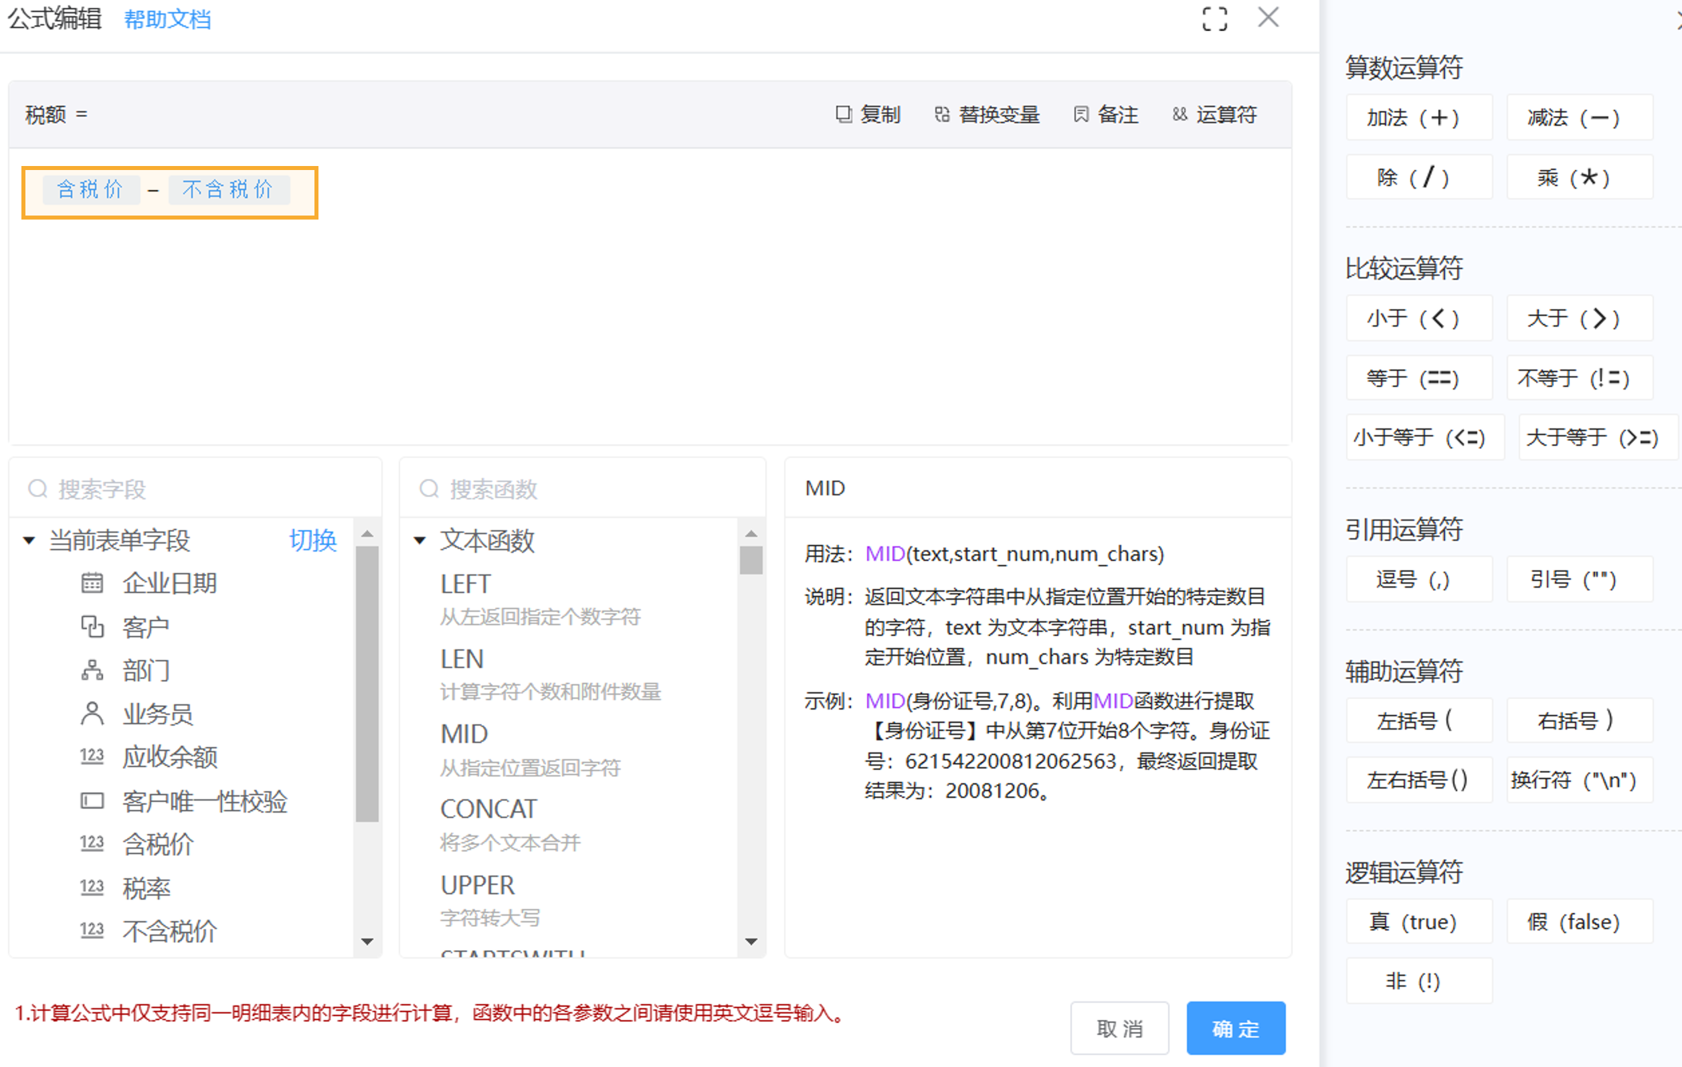Click the number icon beside 税率
1682x1067 pixels.
point(92,888)
